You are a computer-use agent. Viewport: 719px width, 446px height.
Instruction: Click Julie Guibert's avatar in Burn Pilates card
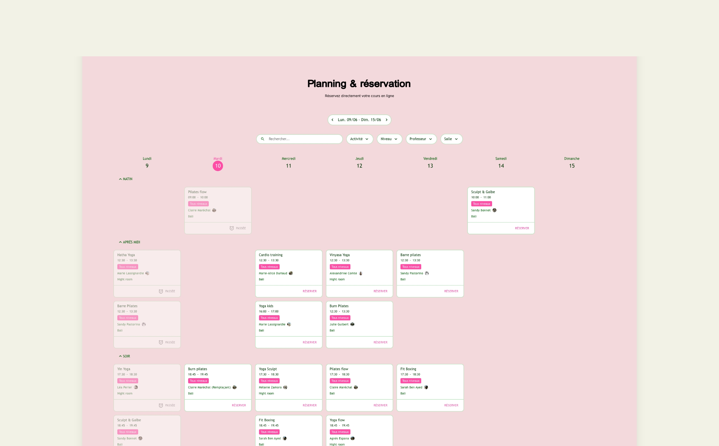352,324
